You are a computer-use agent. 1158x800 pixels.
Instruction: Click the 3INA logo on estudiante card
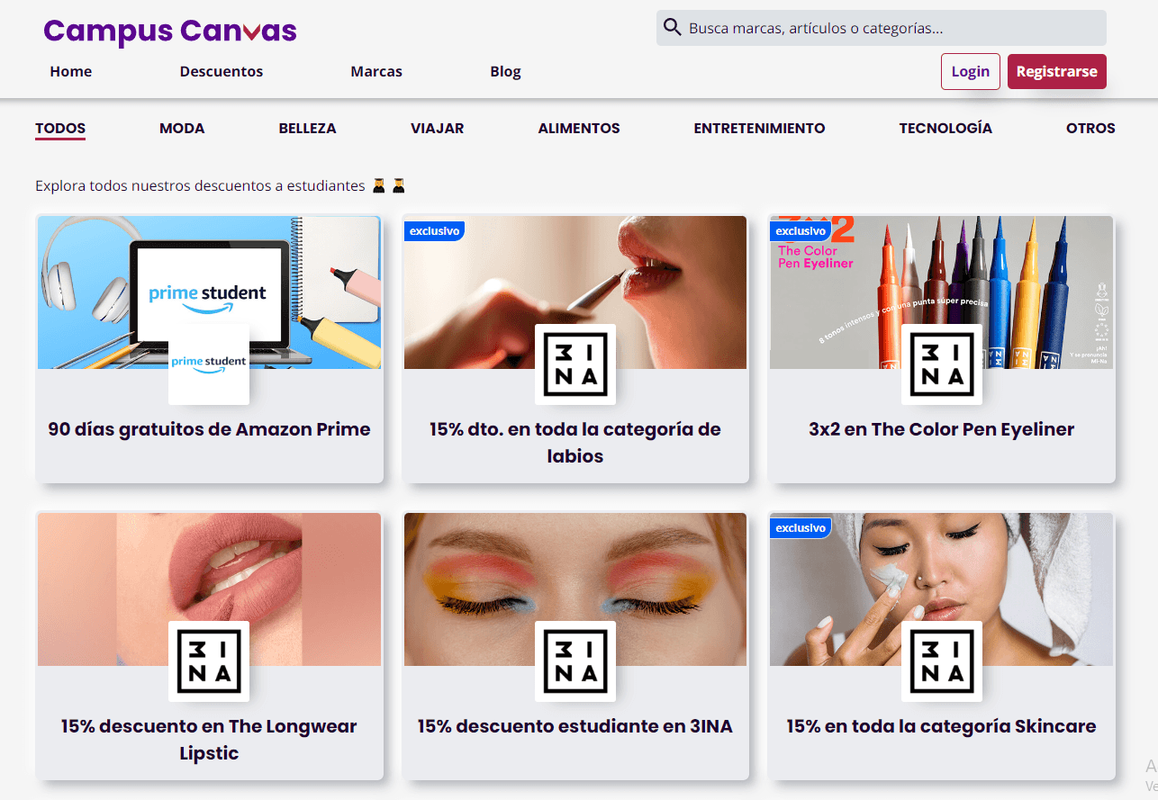575,661
